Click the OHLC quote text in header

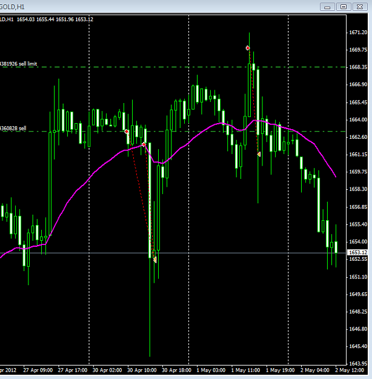click(x=55, y=19)
